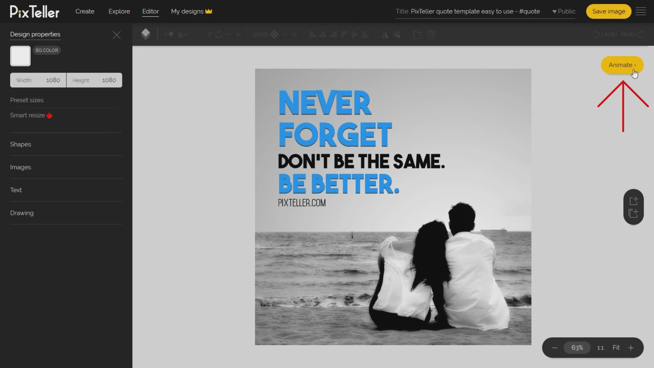Click the duplicate page icon

tap(633, 213)
